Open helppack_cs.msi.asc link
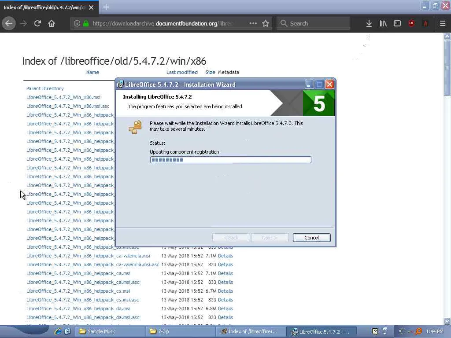The width and height of the screenshot is (451, 338). [82, 300]
